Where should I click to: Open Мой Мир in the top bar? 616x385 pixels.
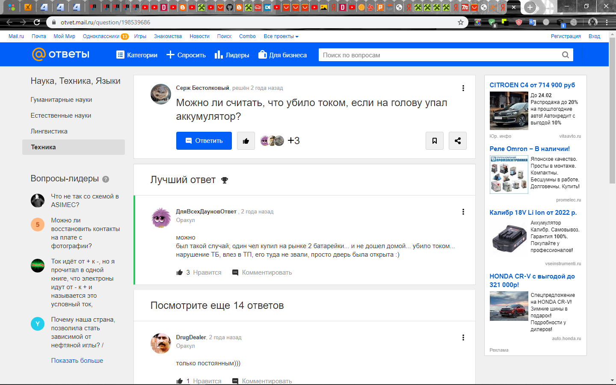point(64,36)
